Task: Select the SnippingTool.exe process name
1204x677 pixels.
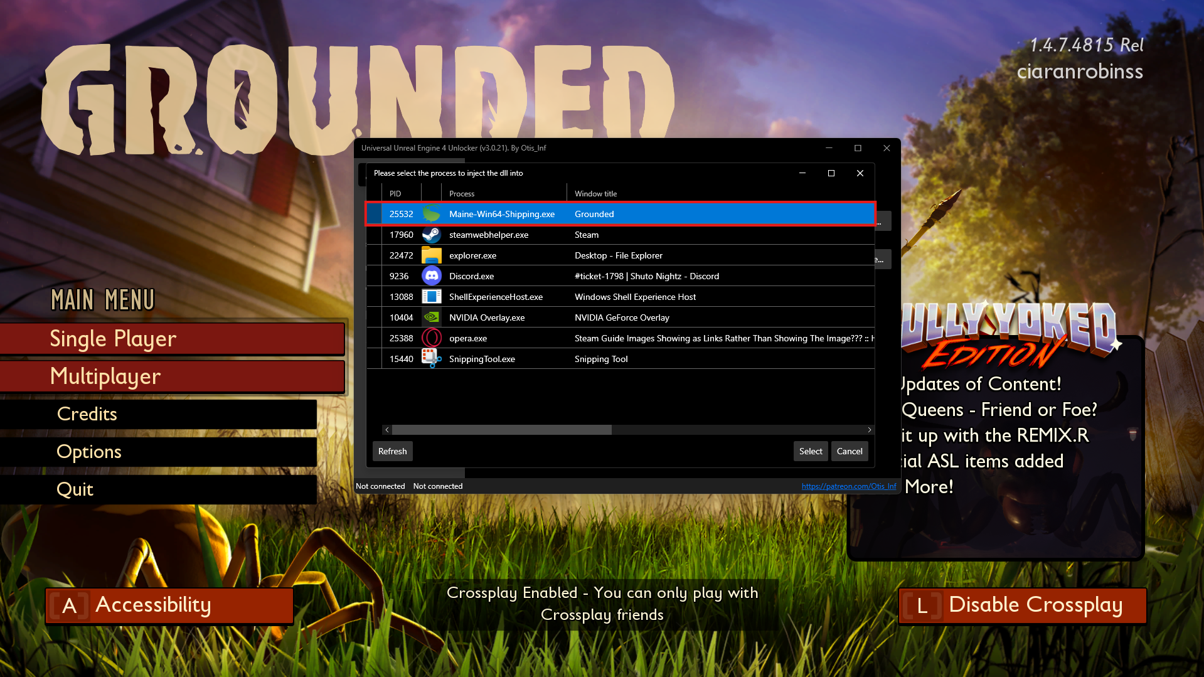Action: pos(482,359)
